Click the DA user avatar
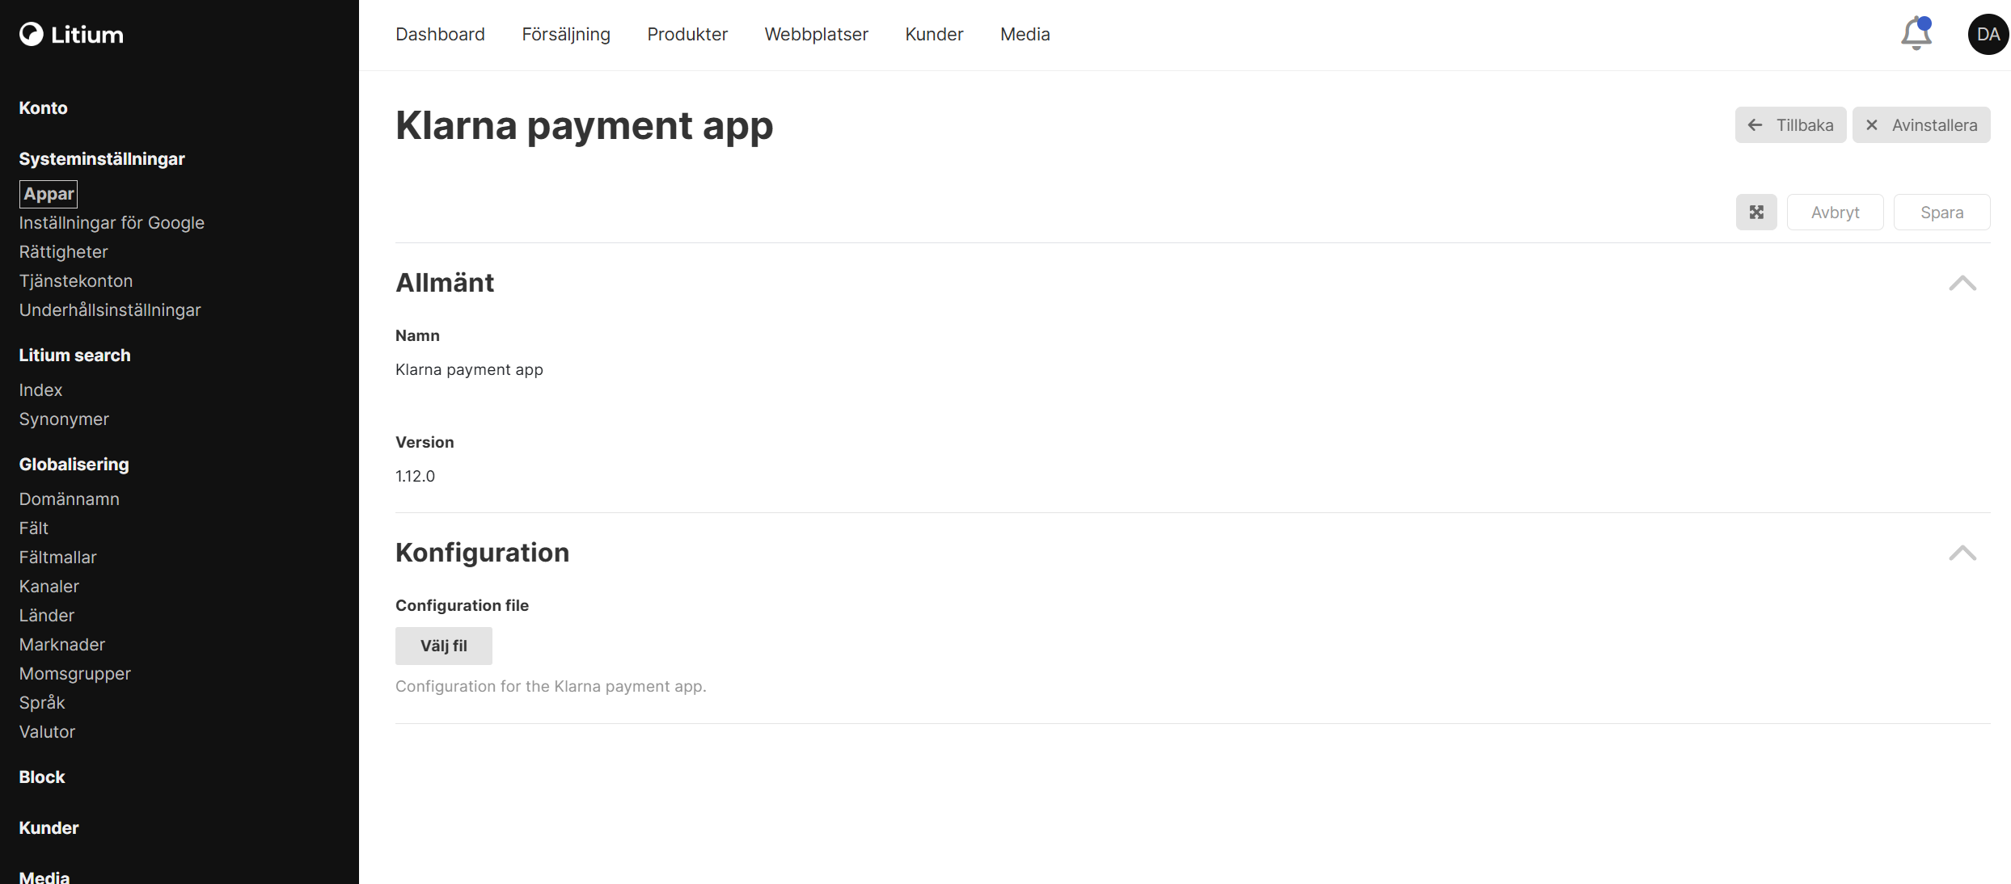Image resolution: width=2011 pixels, height=884 pixels. (1988, 34)
